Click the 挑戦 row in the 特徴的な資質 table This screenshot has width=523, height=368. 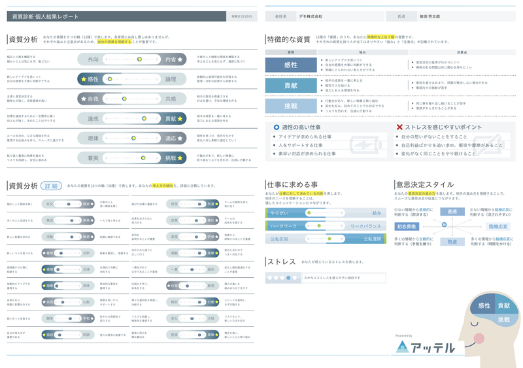pos(290,106)
